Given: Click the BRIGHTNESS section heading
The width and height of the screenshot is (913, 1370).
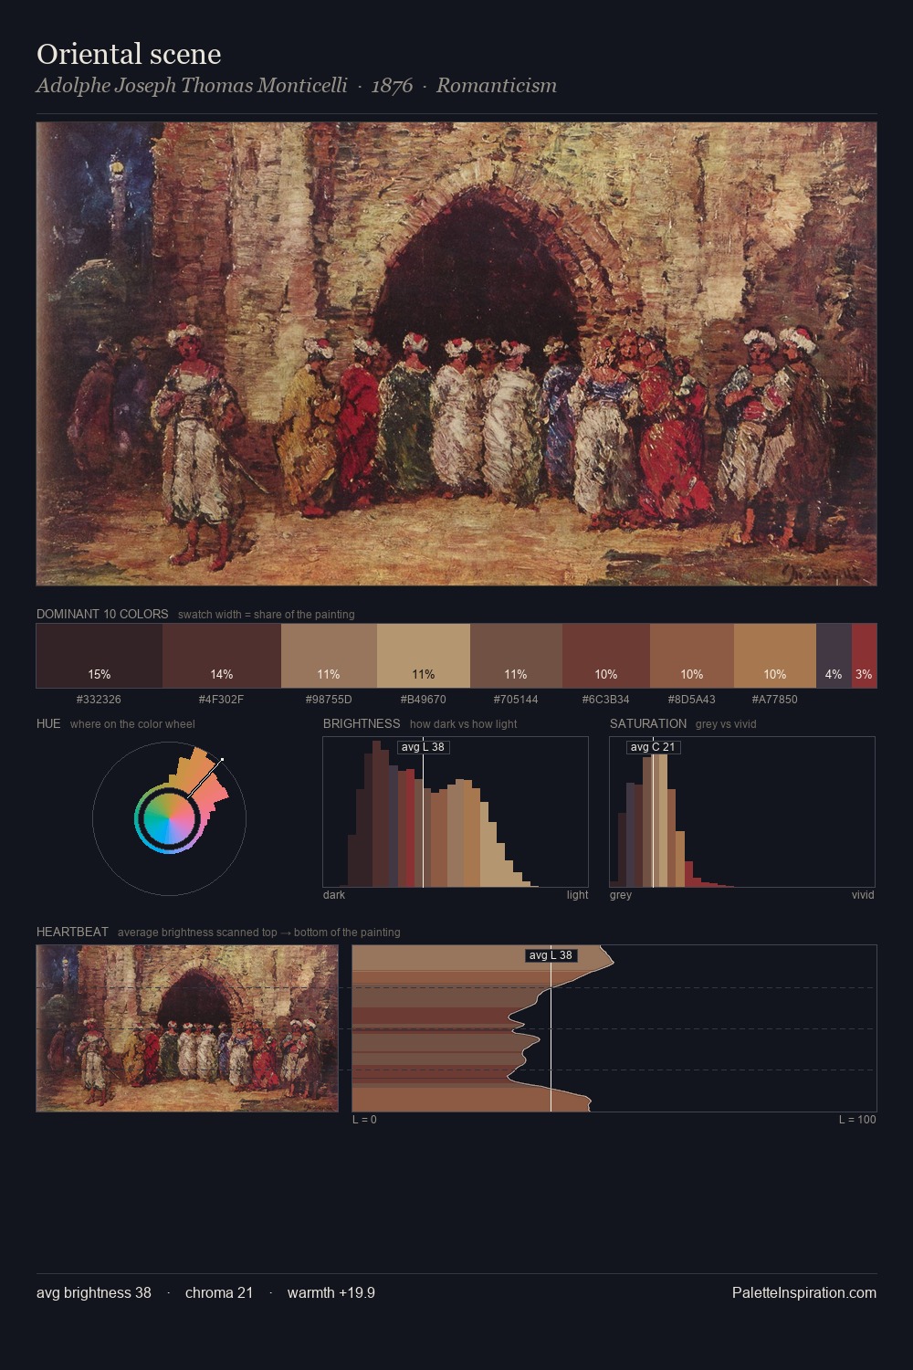Looking at the screenshot, I should click(x=362, y=723).
